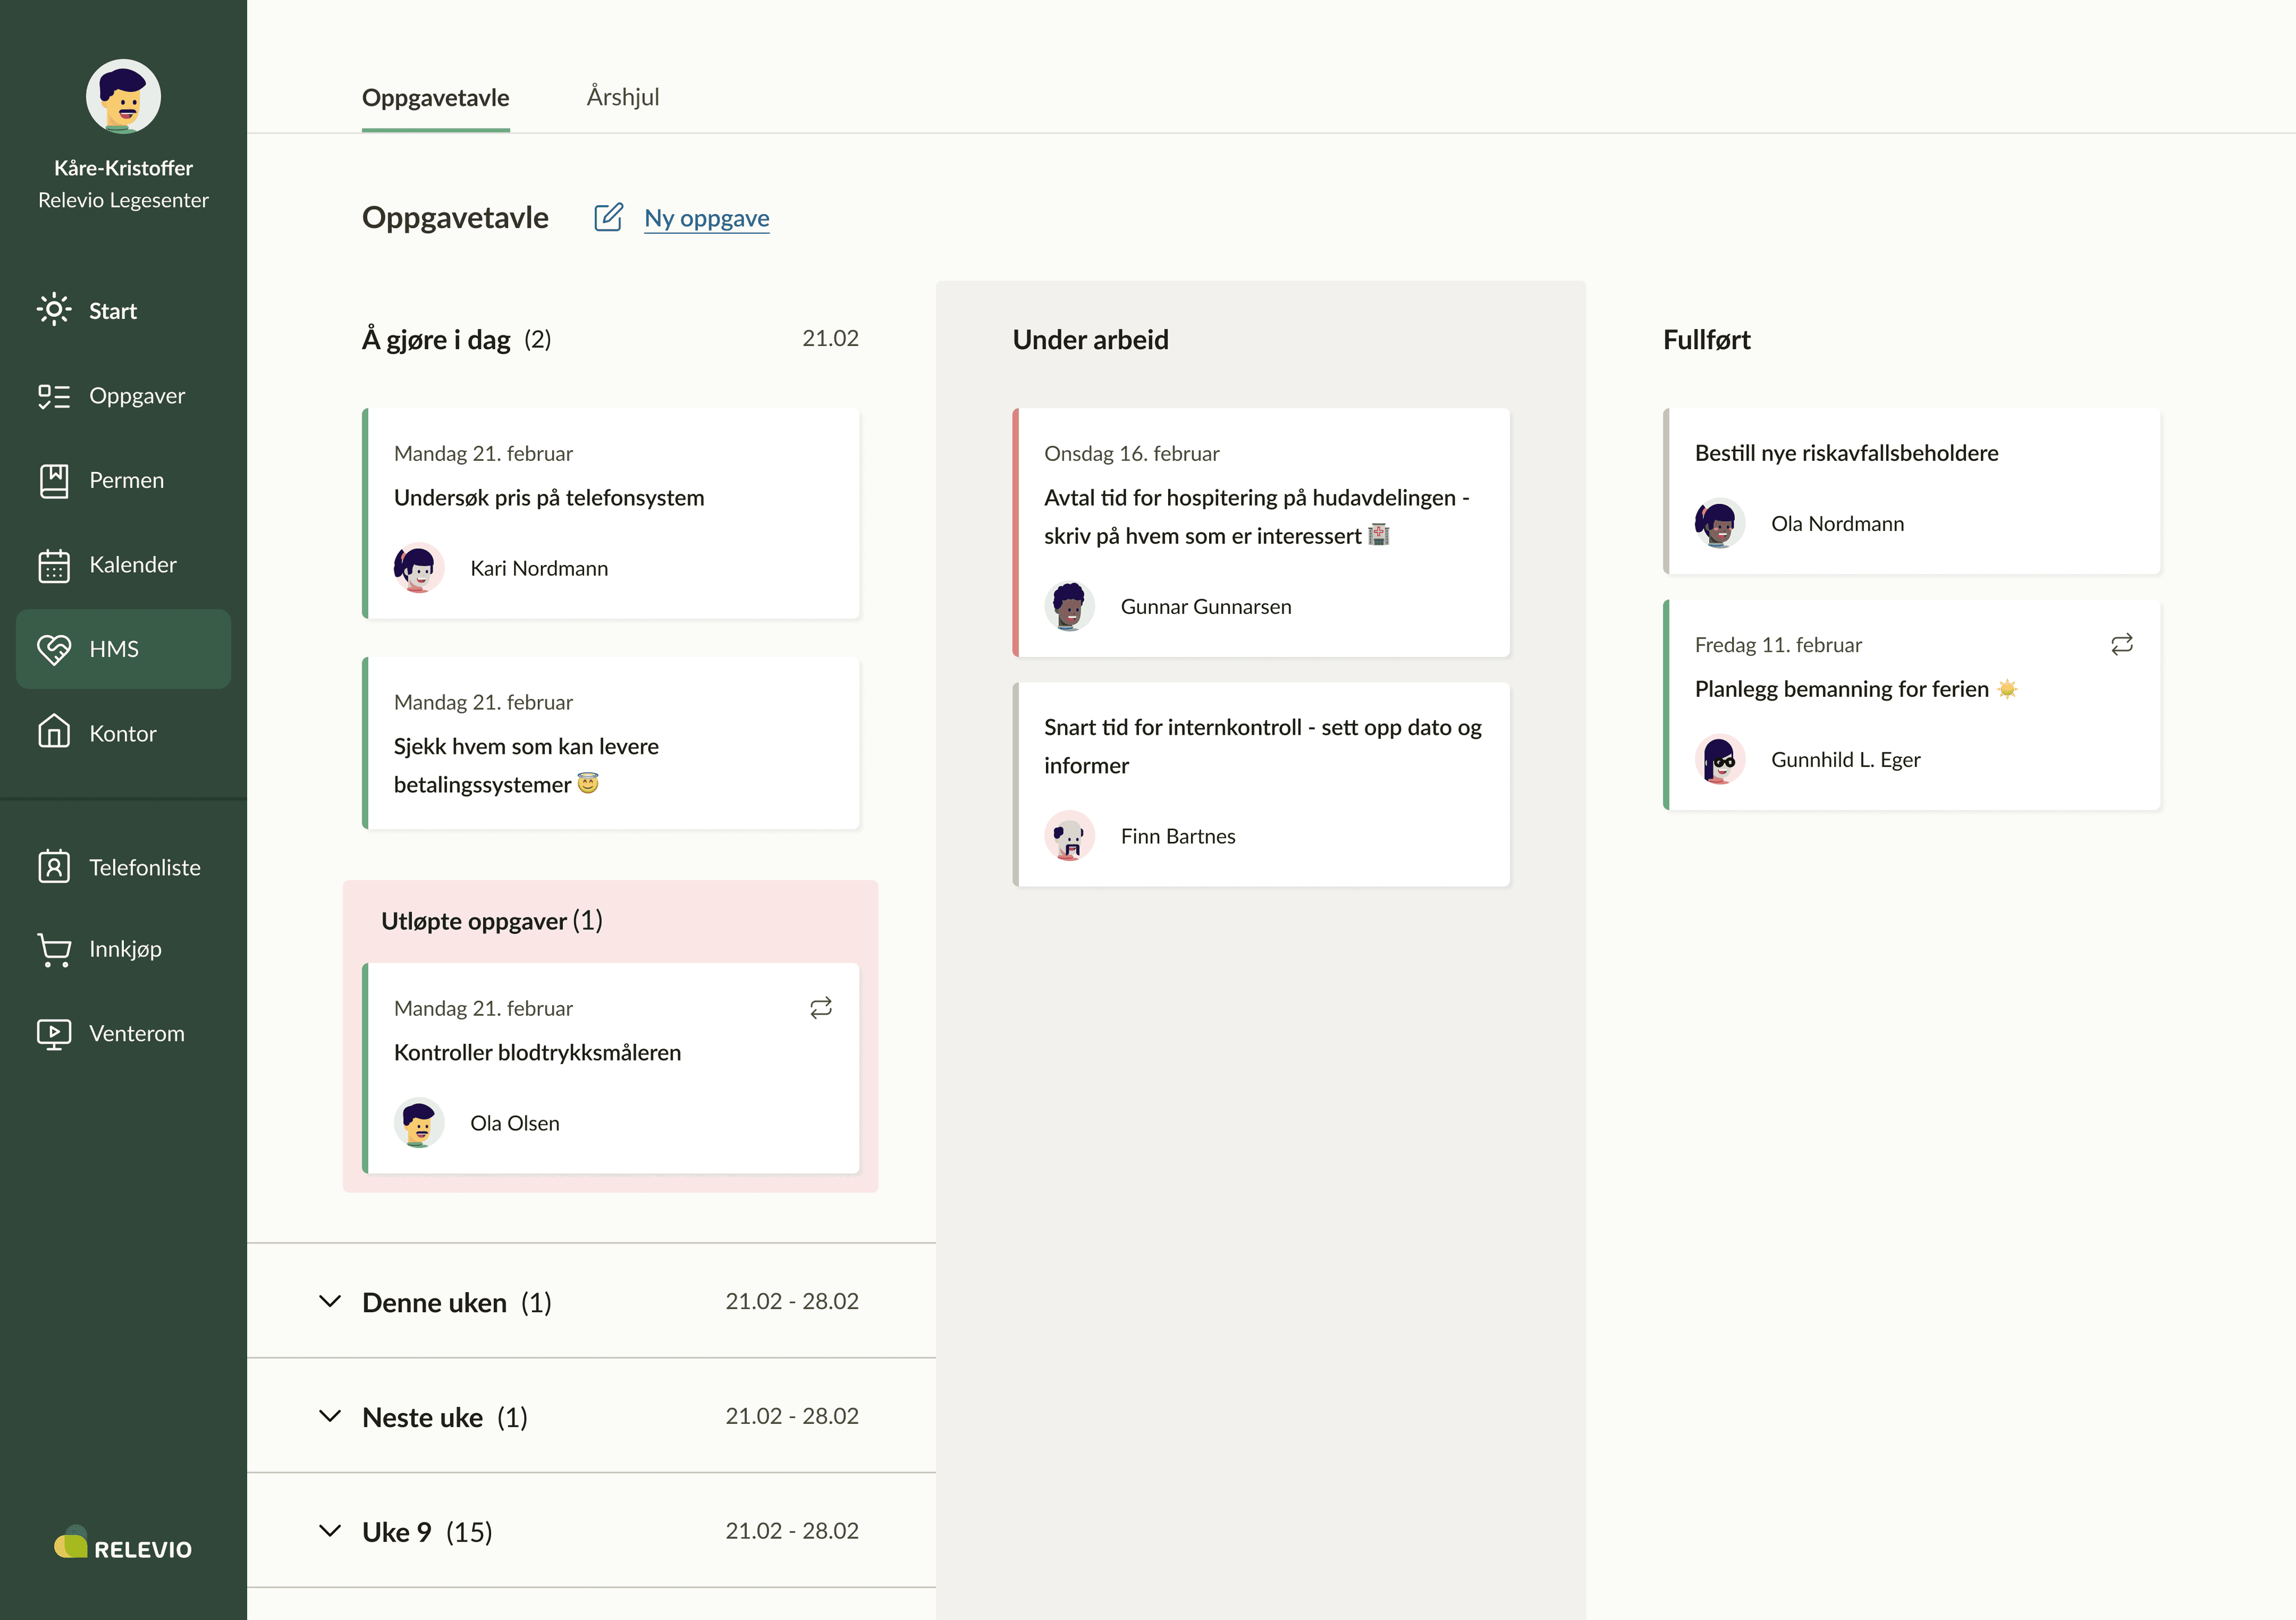Click the Ny oppgave link
The image size is (2296, 1620).
pyautogui.click(x=706, y=218)
